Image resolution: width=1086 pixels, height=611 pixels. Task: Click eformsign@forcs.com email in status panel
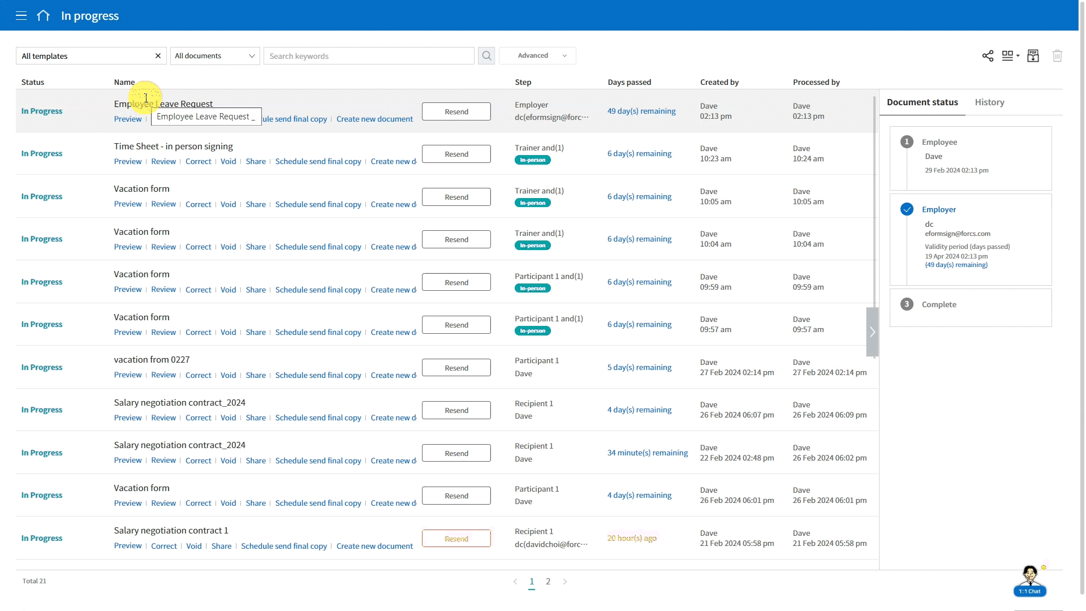pyautogui.click(x=958, y=234)
